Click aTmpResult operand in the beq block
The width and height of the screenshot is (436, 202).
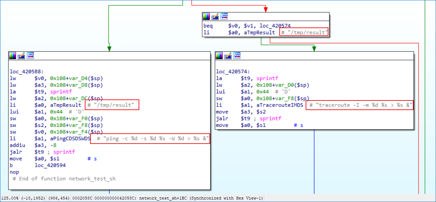click(x=259, y=32)
